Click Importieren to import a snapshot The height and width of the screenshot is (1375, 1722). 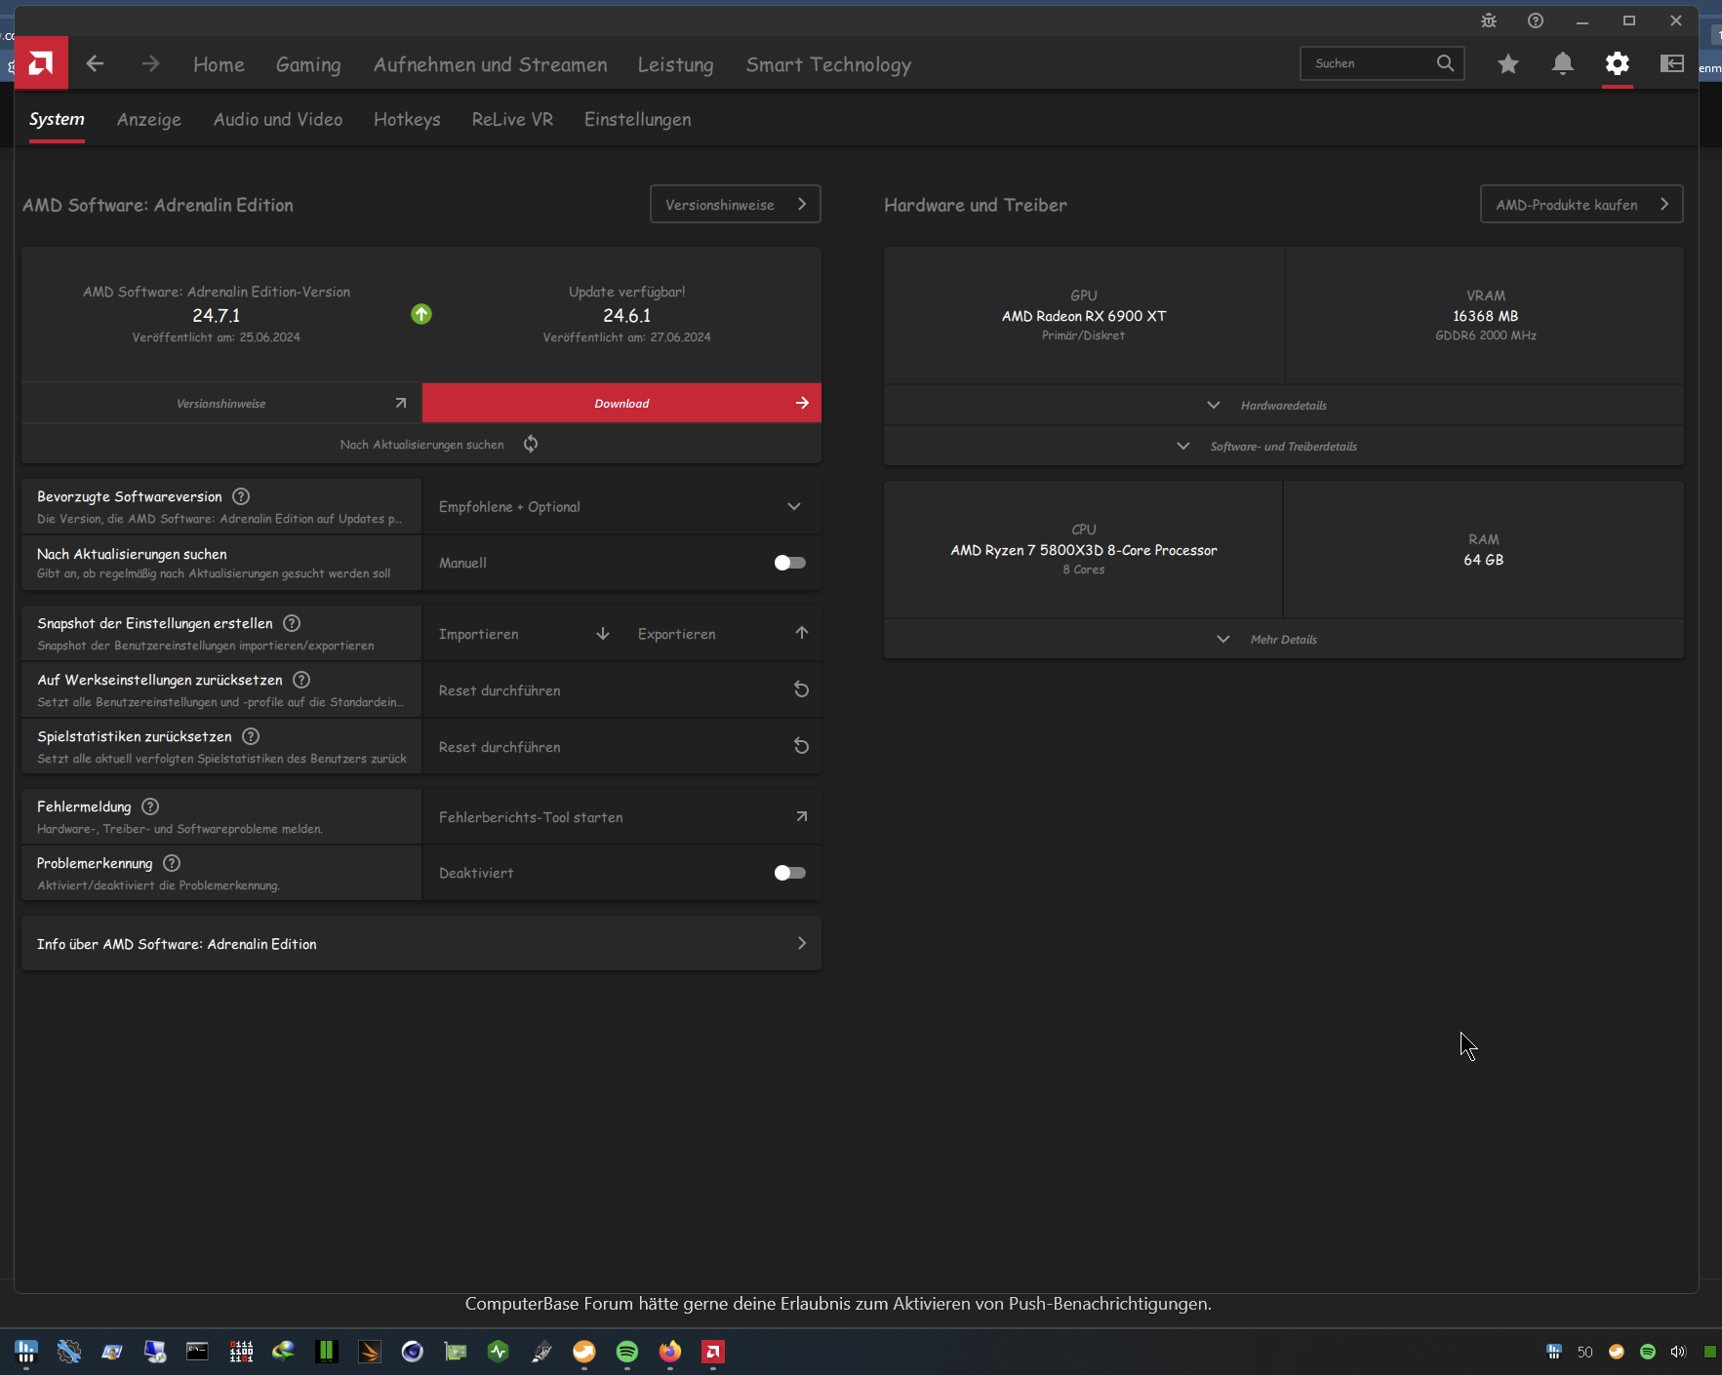pos(523,633)
